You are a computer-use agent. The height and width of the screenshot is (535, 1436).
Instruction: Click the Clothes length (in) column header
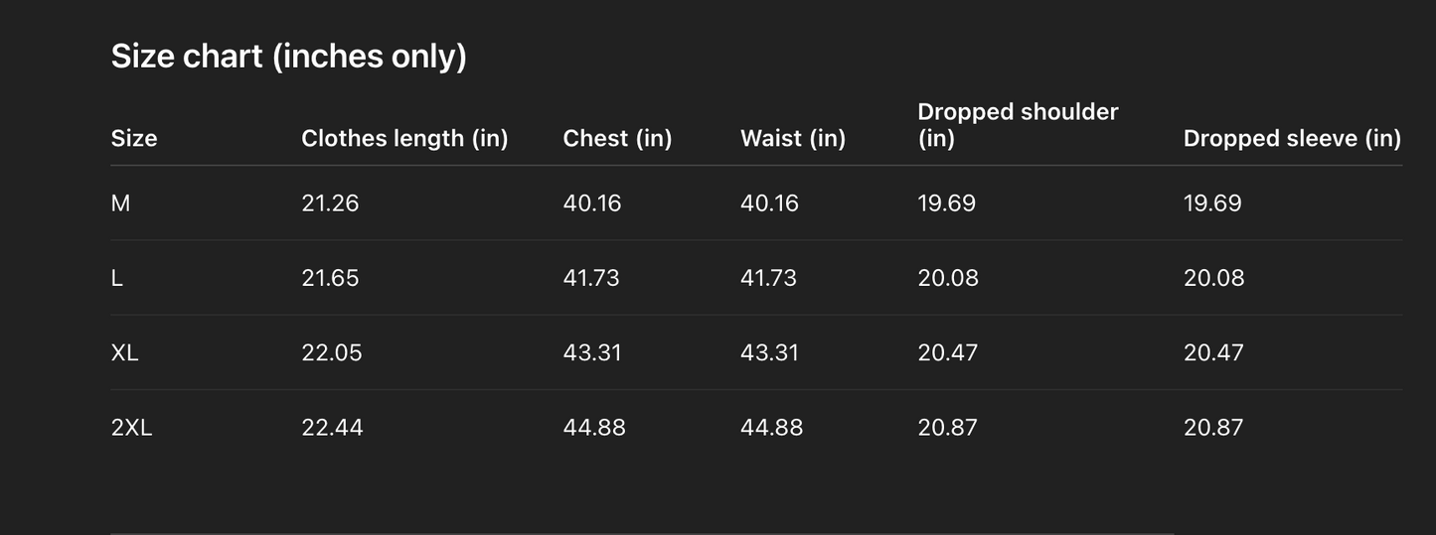point(404,138)
